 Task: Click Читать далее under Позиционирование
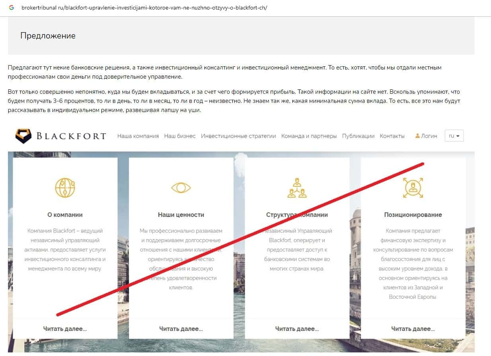pyautogui.click(x=413, y=329)
